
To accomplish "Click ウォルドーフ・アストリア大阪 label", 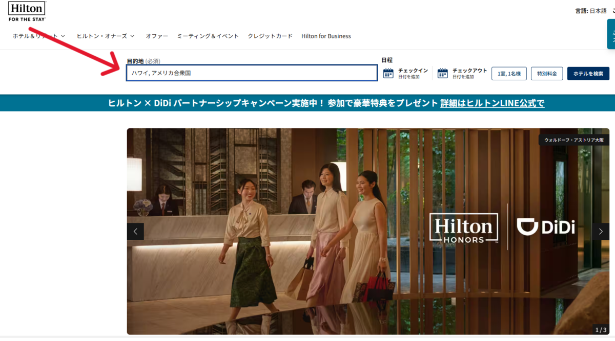I will 574,140.
